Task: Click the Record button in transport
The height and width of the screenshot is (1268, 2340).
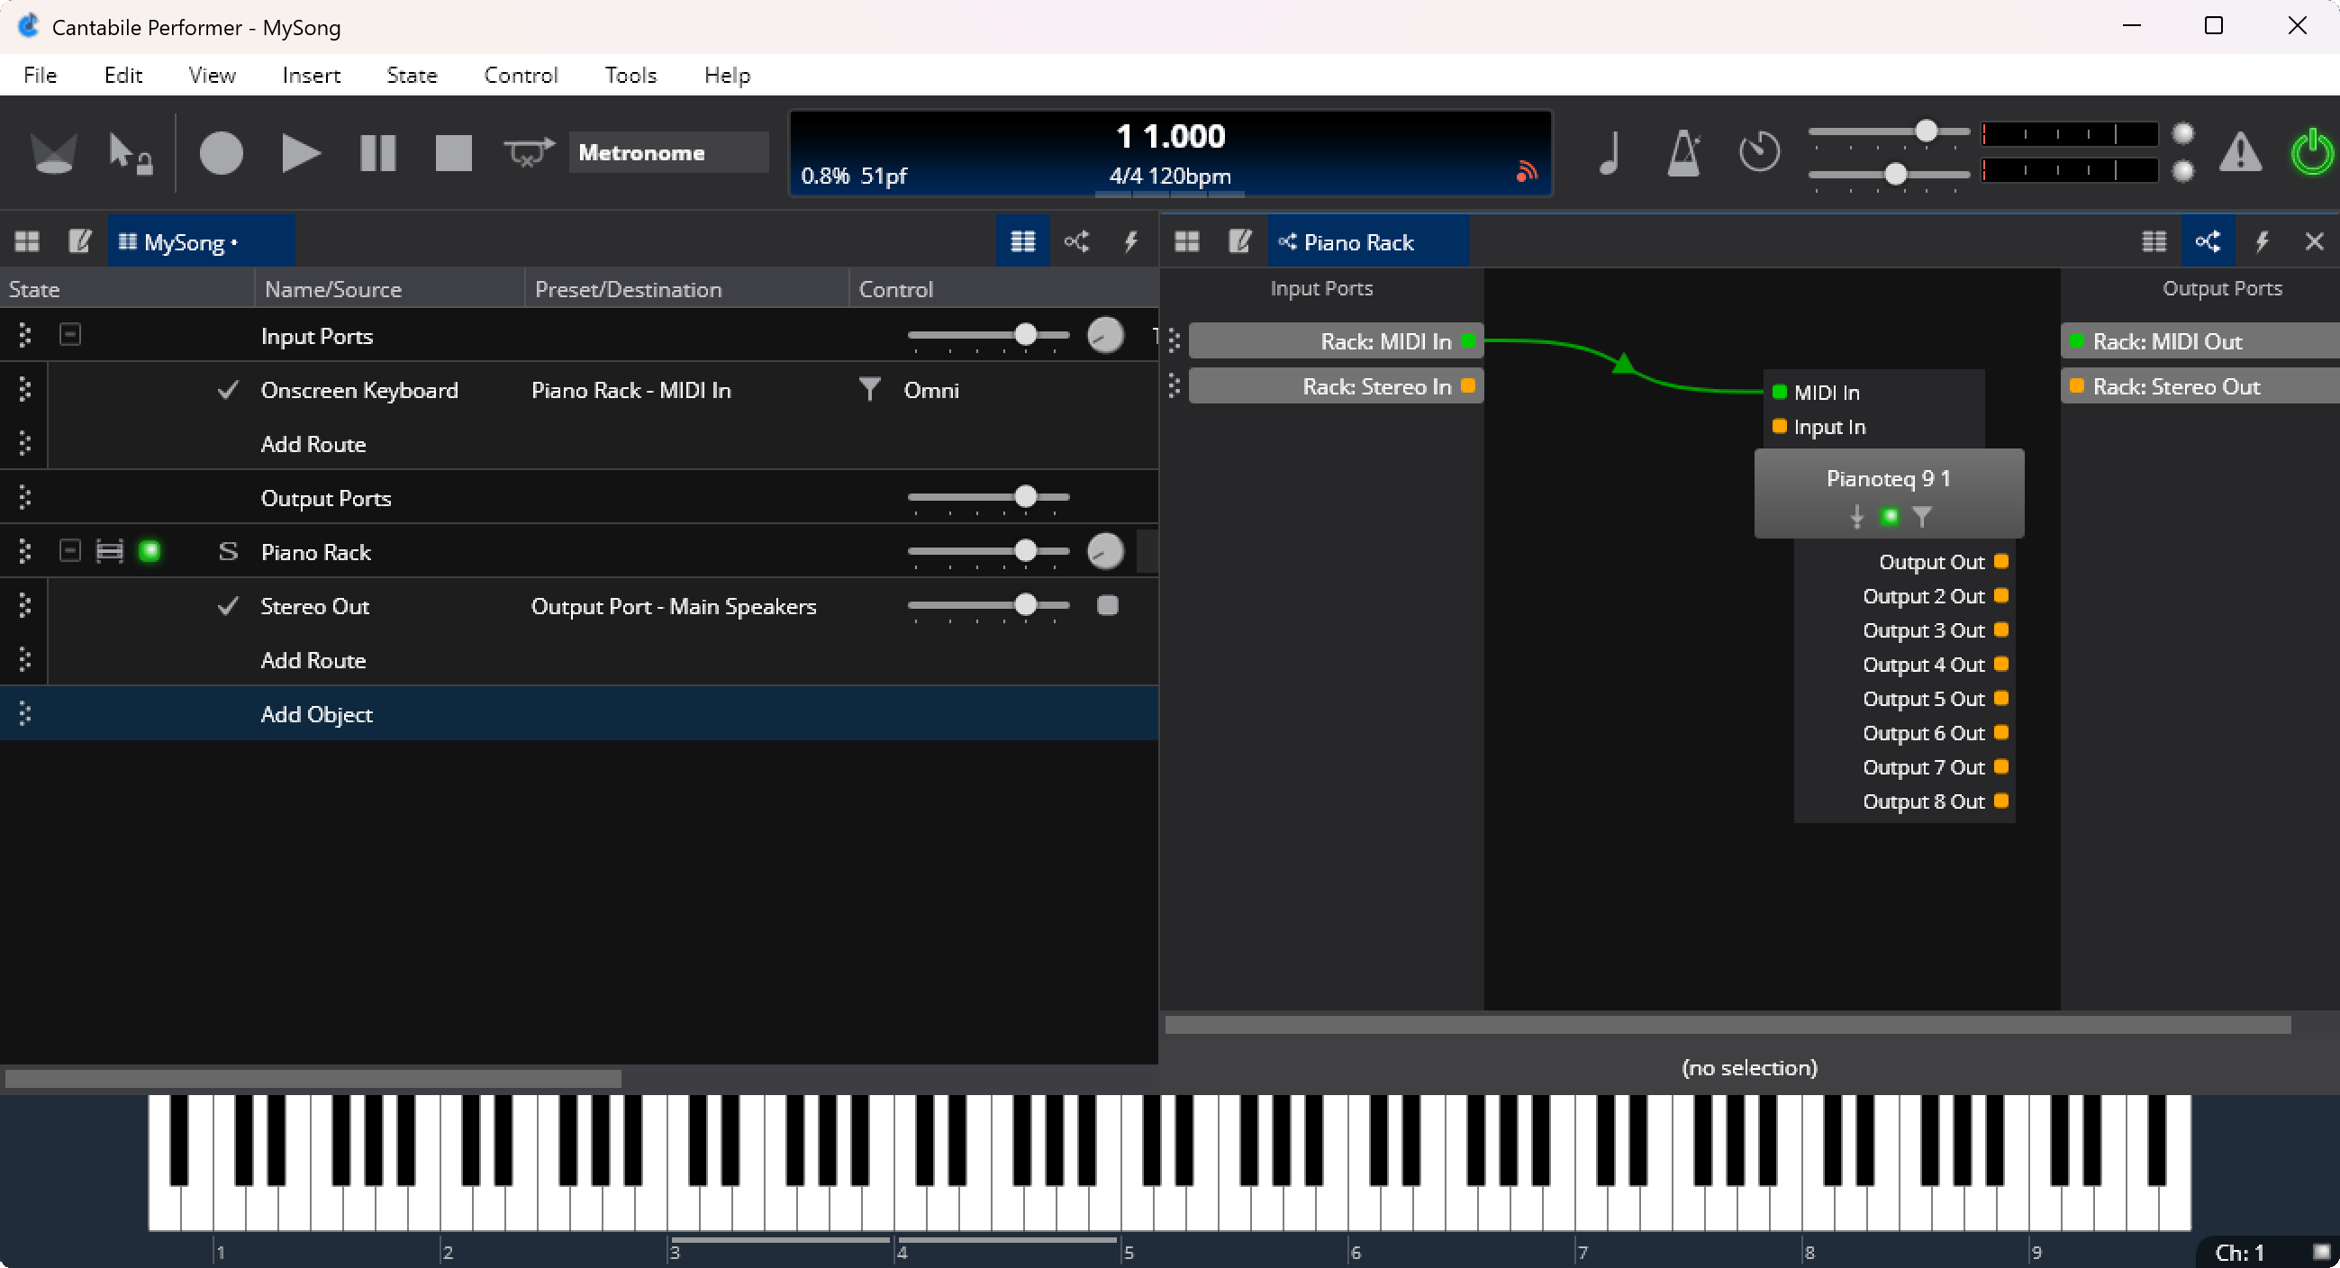Action: [x=221, y=152]
